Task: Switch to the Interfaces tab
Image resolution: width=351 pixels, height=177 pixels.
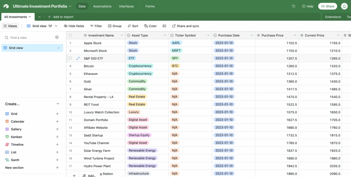Action: [x=126, y=6]
